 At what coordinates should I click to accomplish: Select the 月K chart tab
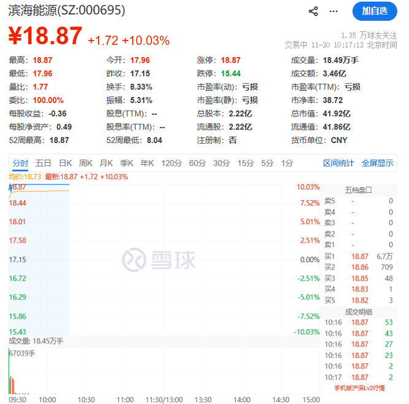[107, 163]
